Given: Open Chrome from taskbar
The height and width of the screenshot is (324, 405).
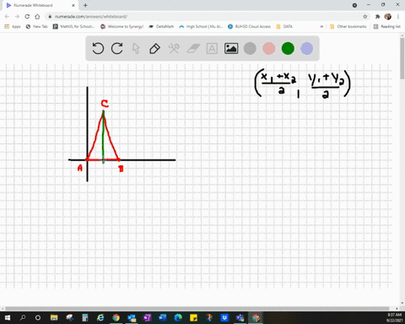Looking at the screenshot, I should coord(116,318).
